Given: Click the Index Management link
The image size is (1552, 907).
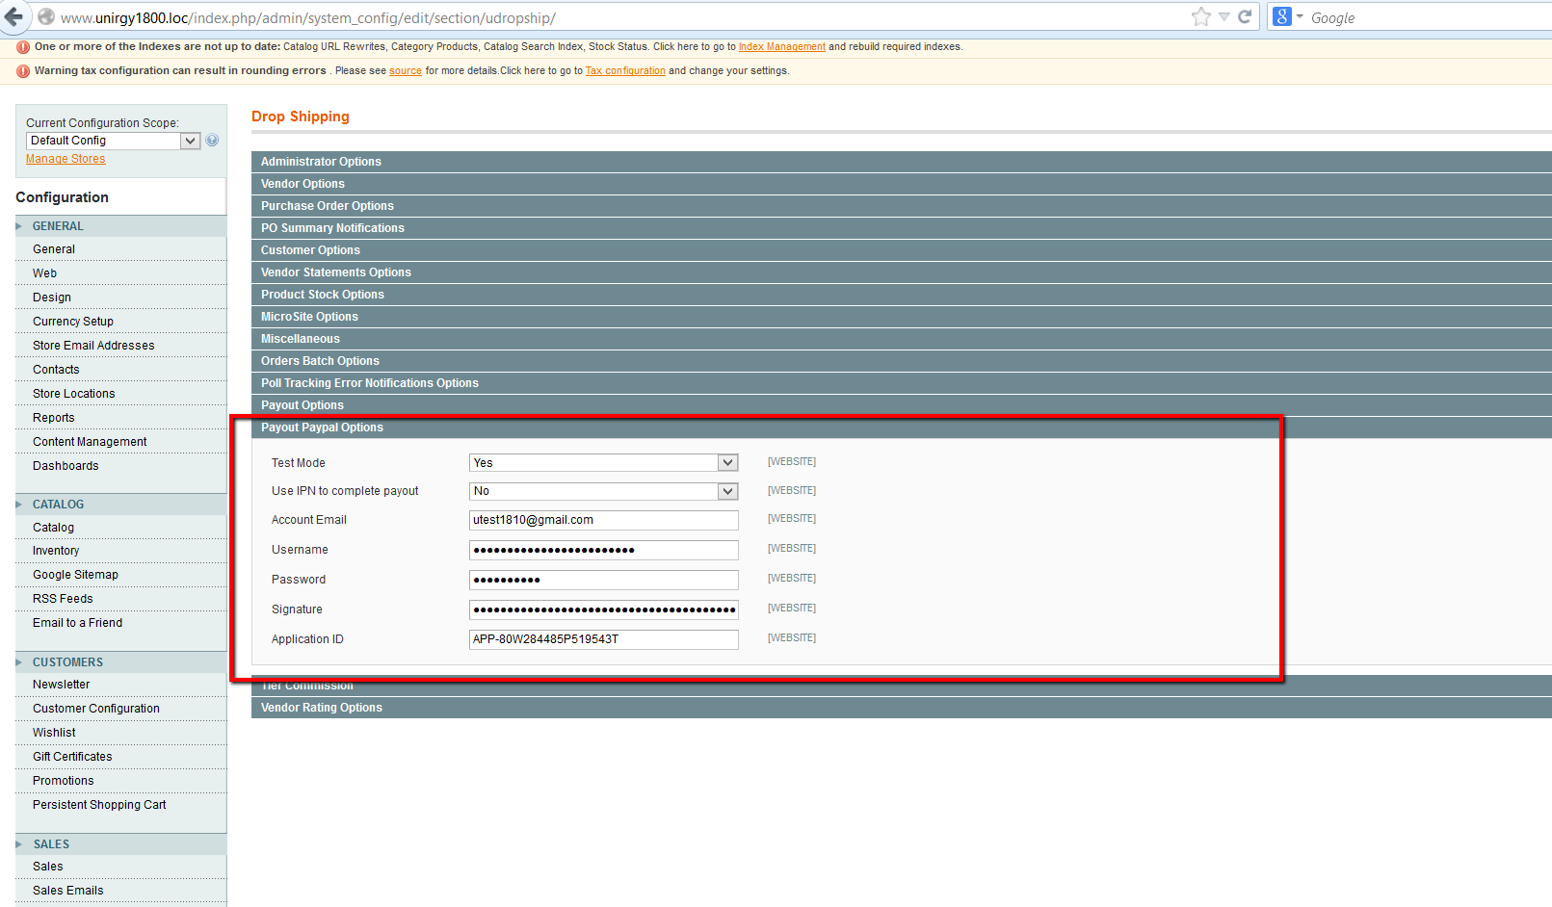Looking at the screenshot, I should (781, 46).
